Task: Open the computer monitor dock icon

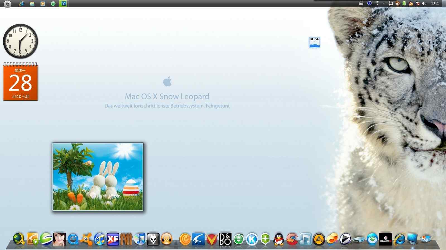Action: (x=413, y=239)
